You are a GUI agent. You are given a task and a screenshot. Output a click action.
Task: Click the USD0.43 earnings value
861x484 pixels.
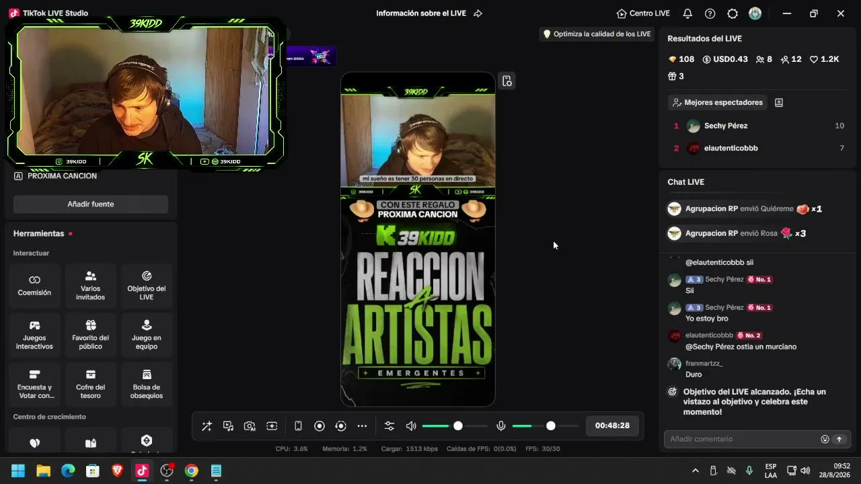point(725,59)
